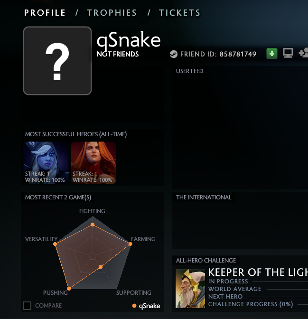Screen dimensions: 308x319
Task: Click the orange qSnake legend dot
Action: 134,306
